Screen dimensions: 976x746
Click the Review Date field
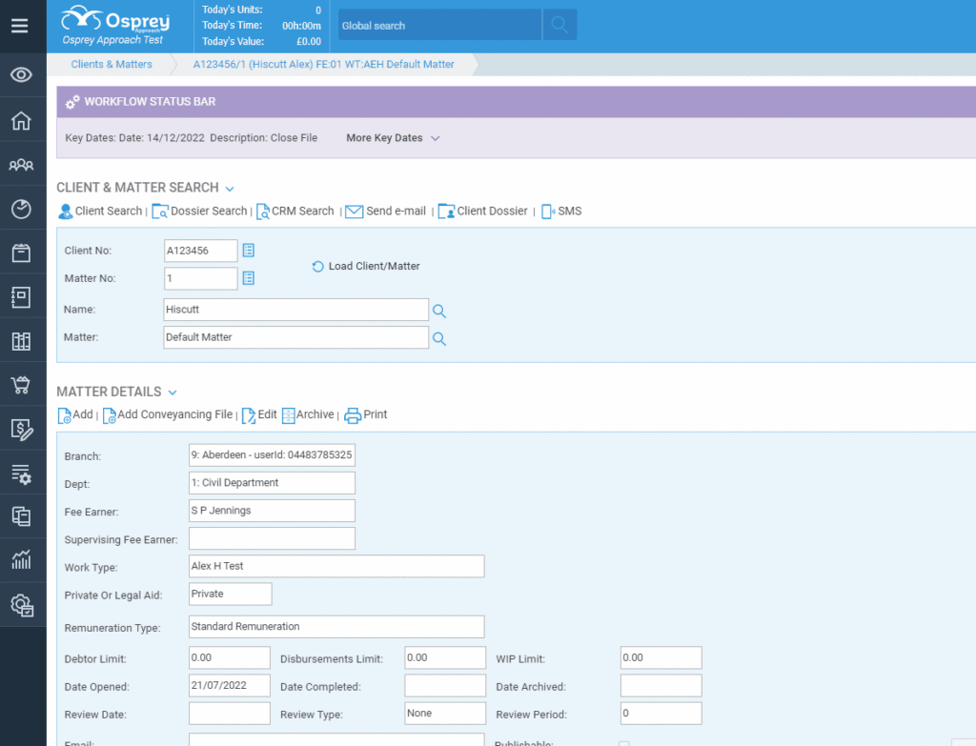[x=230, y=714]
